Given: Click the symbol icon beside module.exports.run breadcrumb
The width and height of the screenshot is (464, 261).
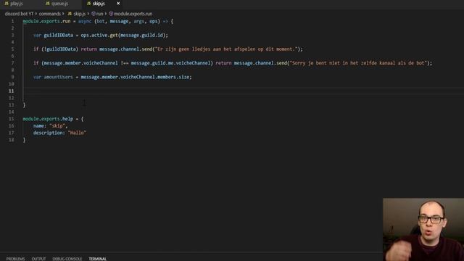Looking at the screenshot, I should (111, 14).
